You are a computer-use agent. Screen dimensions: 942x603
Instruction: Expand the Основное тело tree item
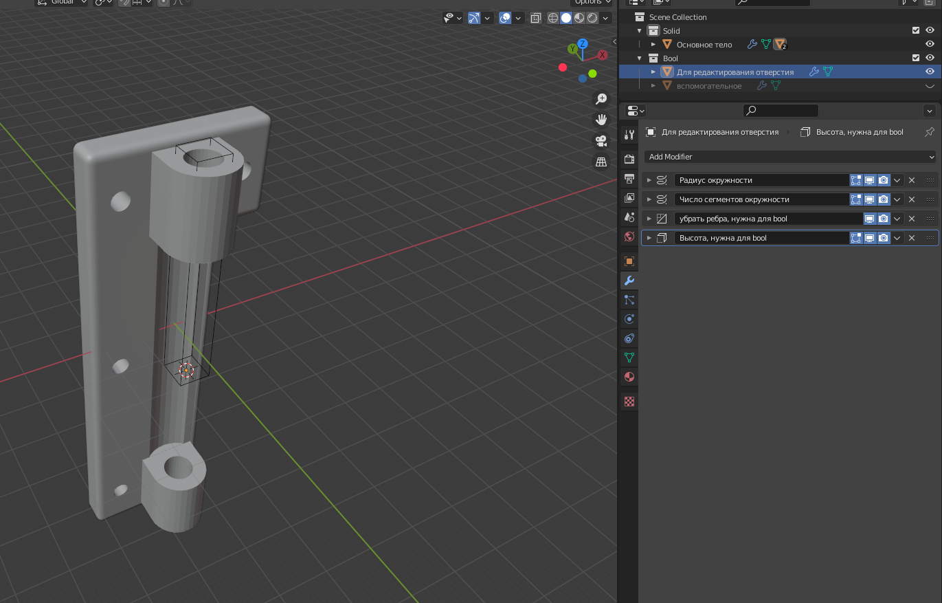pos(653,45)
